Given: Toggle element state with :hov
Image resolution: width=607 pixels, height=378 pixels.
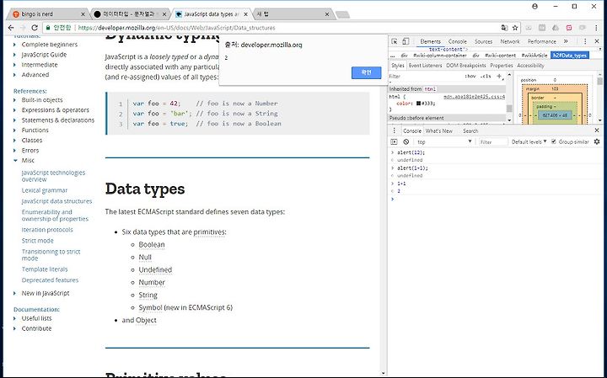Looking at the screenshot, I should [x=470, y=76].
